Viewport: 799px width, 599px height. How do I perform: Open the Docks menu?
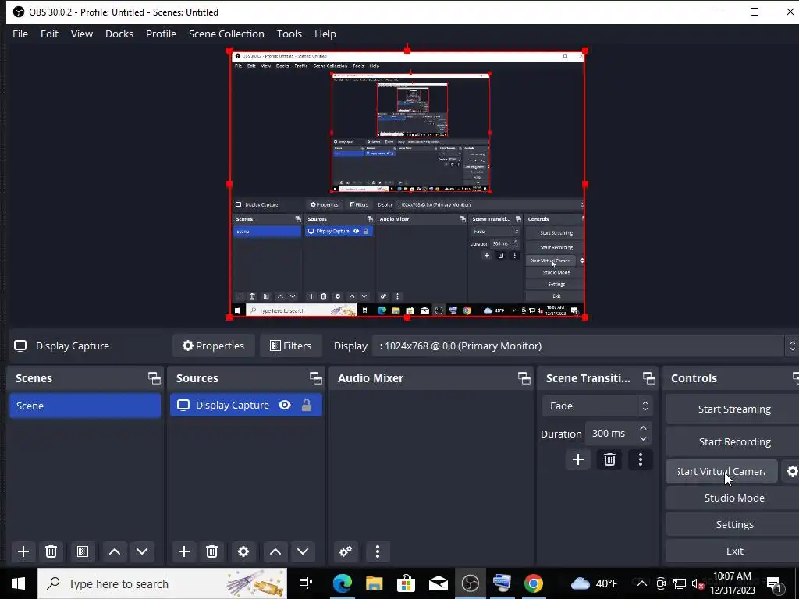click(119, 34)
